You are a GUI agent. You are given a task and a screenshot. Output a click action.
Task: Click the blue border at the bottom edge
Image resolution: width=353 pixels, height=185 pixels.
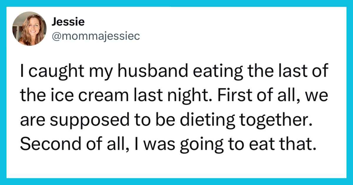(x=176, y=181)
